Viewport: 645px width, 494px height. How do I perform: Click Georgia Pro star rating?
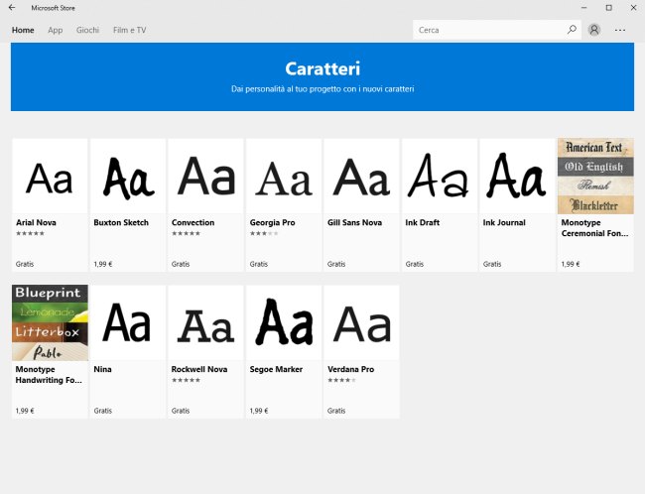[x=264, y=233]
